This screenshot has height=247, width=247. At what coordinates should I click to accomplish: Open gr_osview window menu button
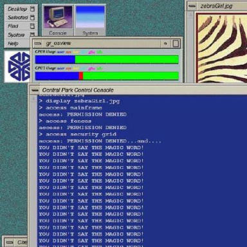coord(38,44)
